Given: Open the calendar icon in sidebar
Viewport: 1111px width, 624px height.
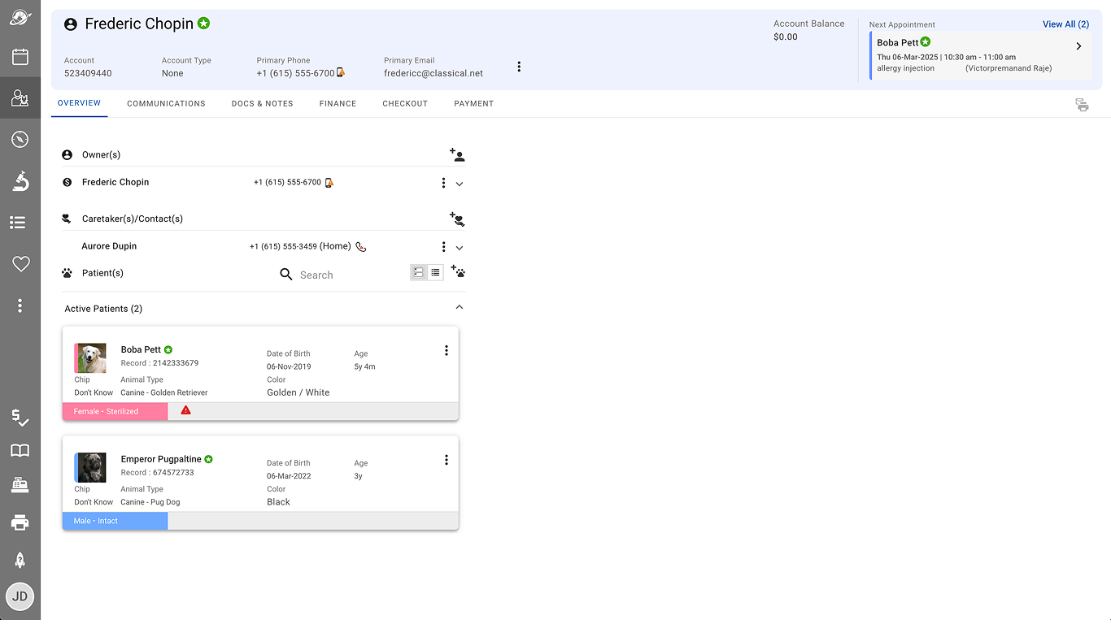Looking at the screenshot, I should click(x=20, y=57).
